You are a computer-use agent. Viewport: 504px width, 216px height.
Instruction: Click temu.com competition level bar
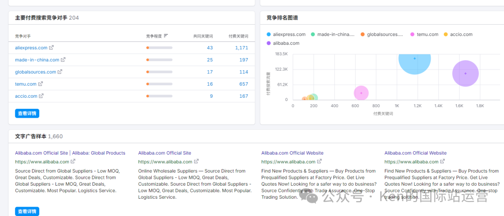point(159,84)
